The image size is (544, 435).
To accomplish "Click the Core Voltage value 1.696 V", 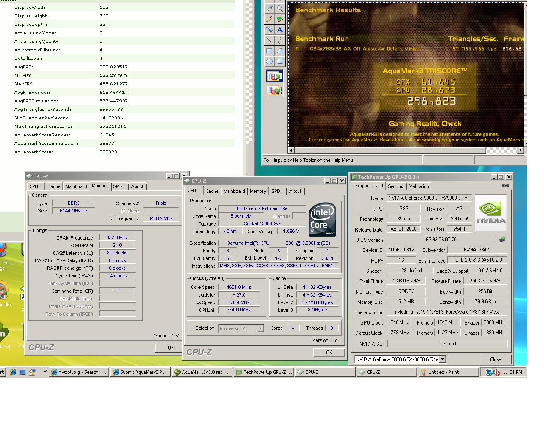I will [x=291, y=231].
